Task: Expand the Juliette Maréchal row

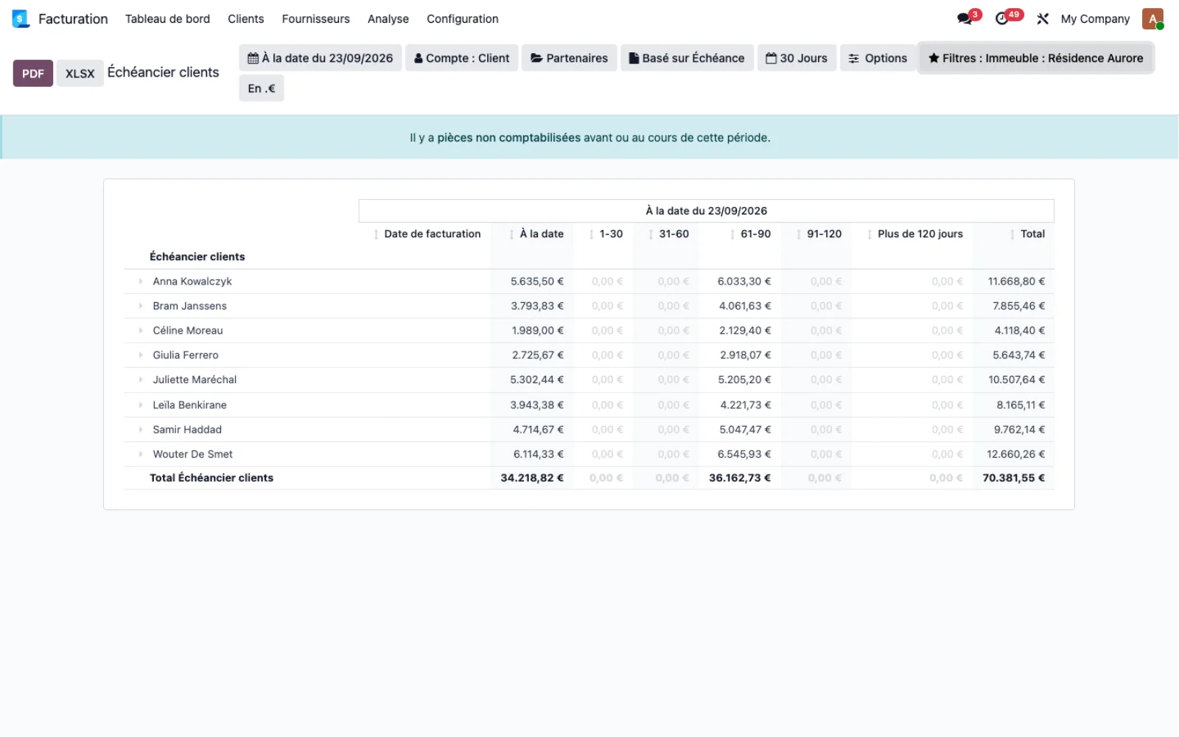Action: (141, 380)
